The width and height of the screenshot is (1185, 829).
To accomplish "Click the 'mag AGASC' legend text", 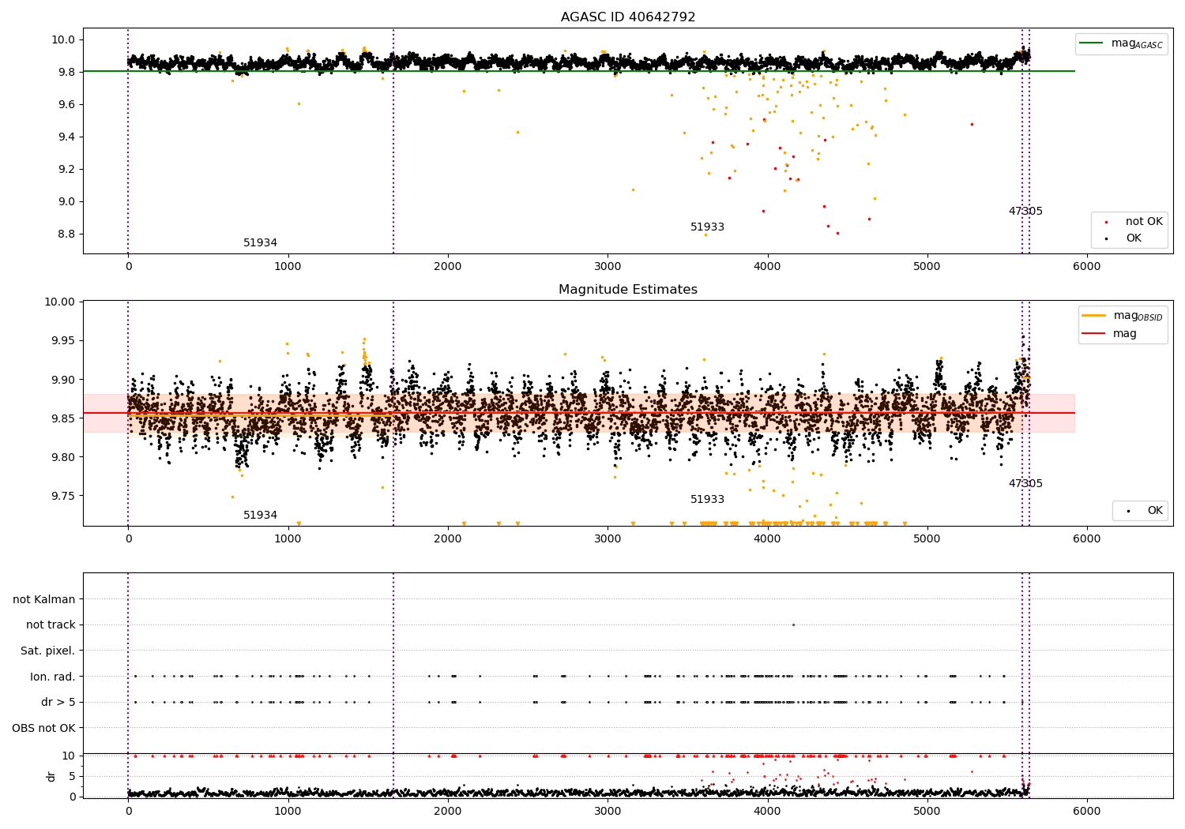I will point(1137,44).
